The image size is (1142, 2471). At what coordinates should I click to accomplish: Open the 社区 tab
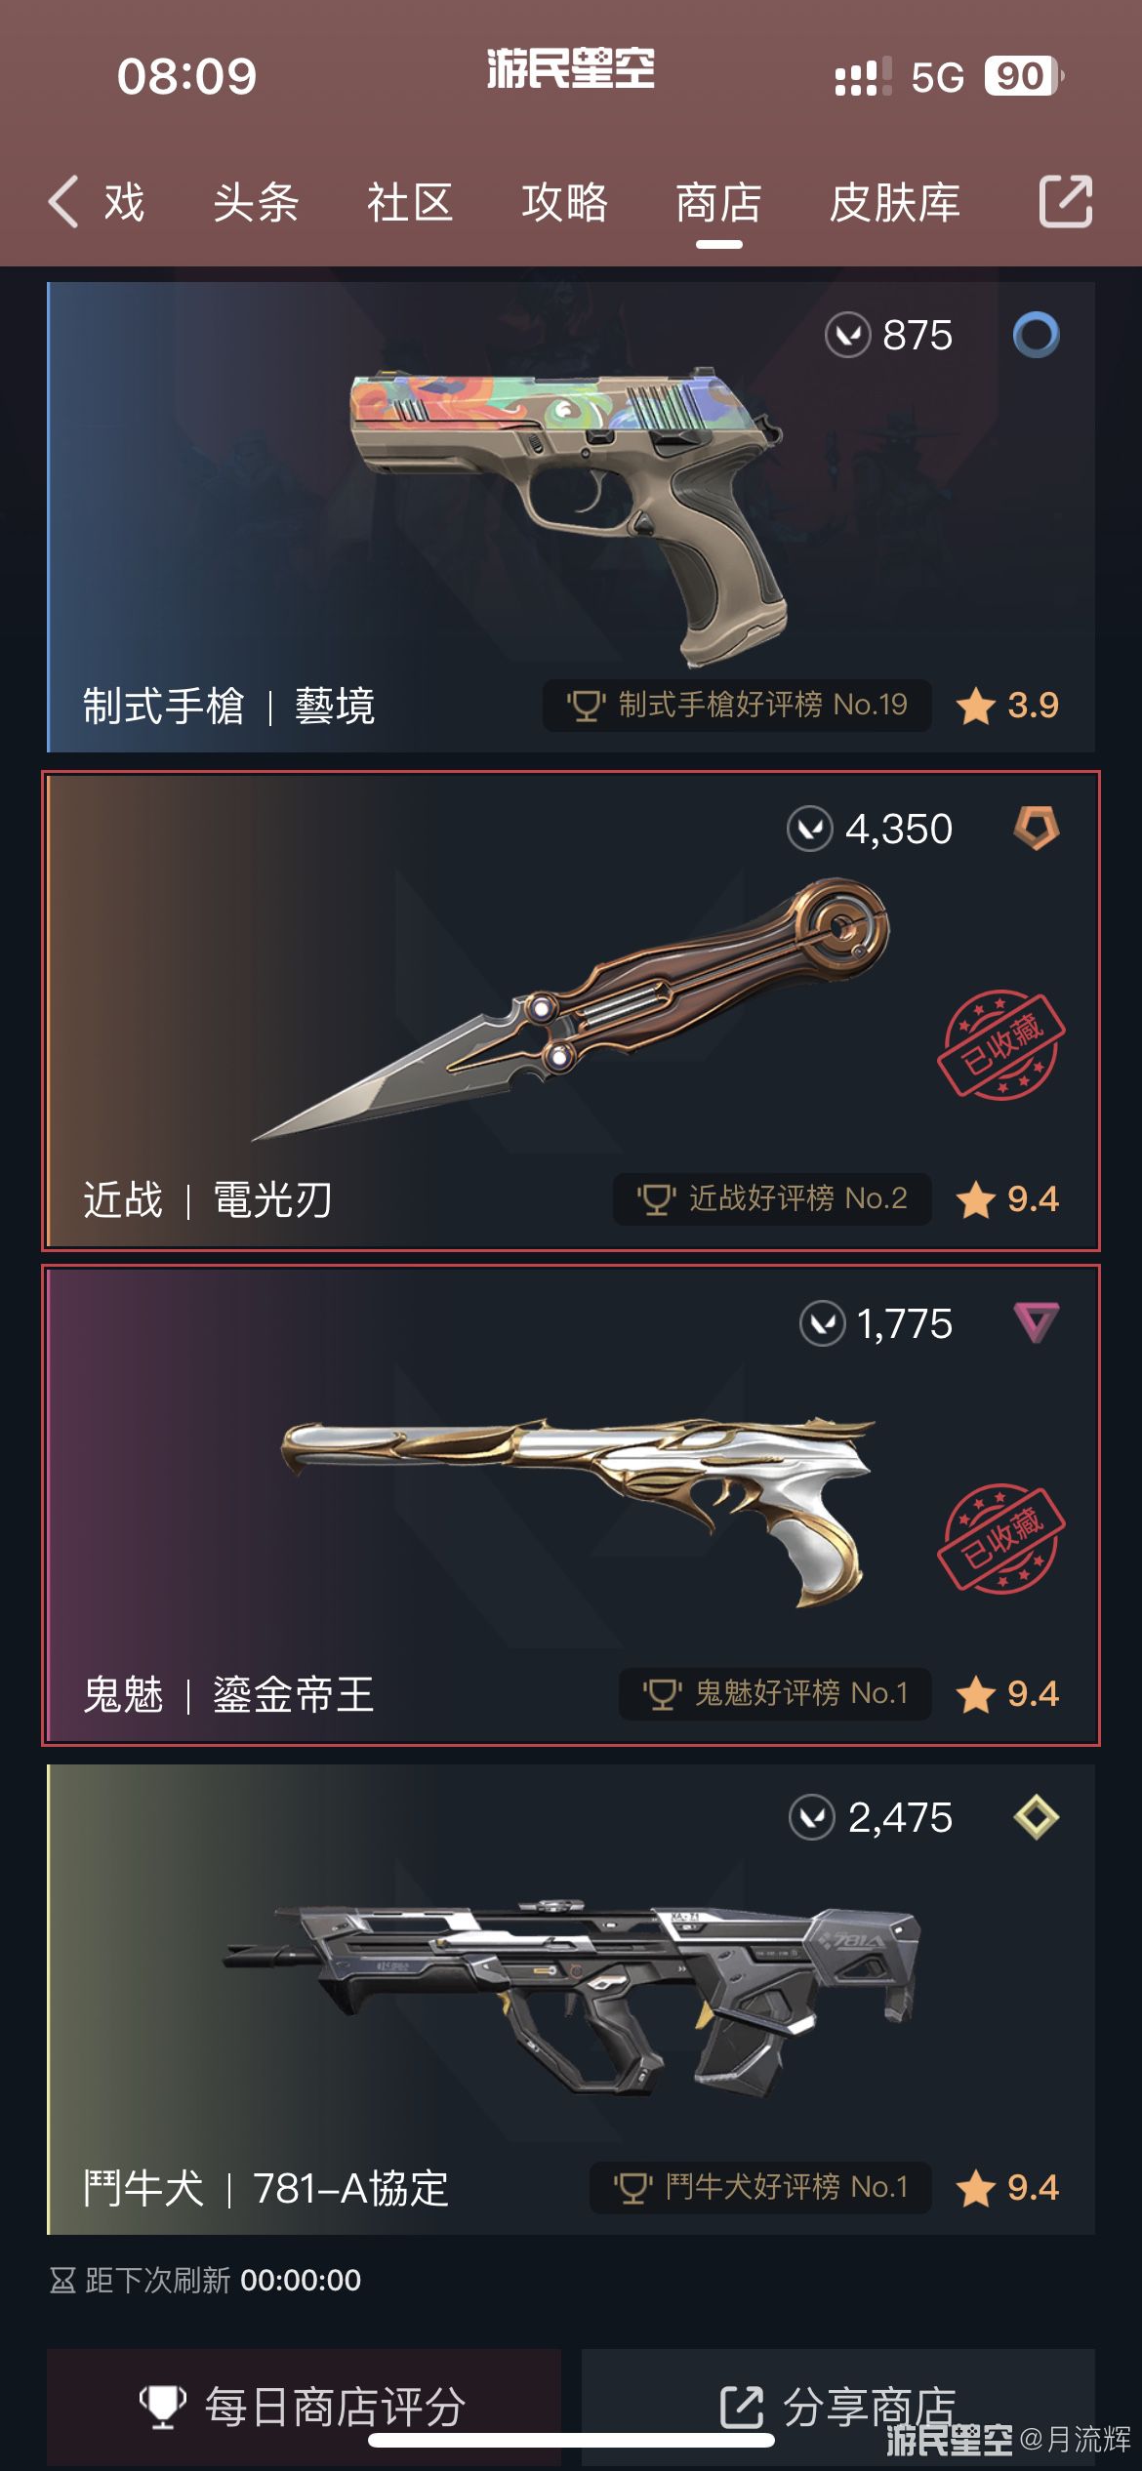[x=410, y=203]
